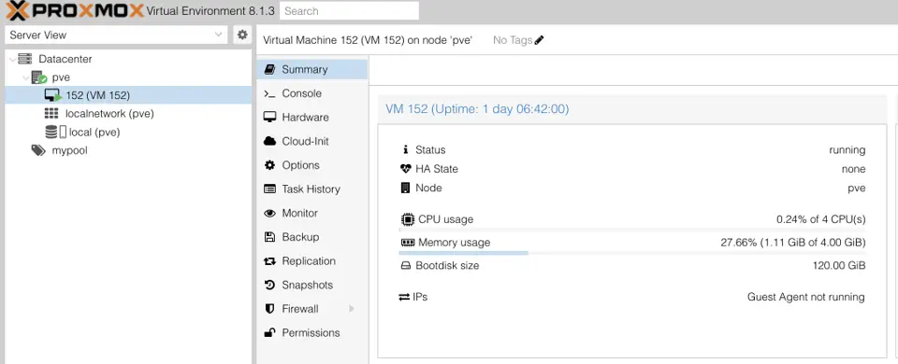
Task: Open the Task History tab
Action: (x=312, y=189)
